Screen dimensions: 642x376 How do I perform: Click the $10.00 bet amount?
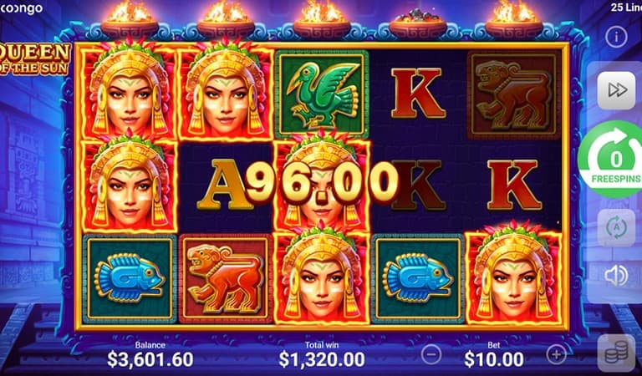tap(494, 359)
